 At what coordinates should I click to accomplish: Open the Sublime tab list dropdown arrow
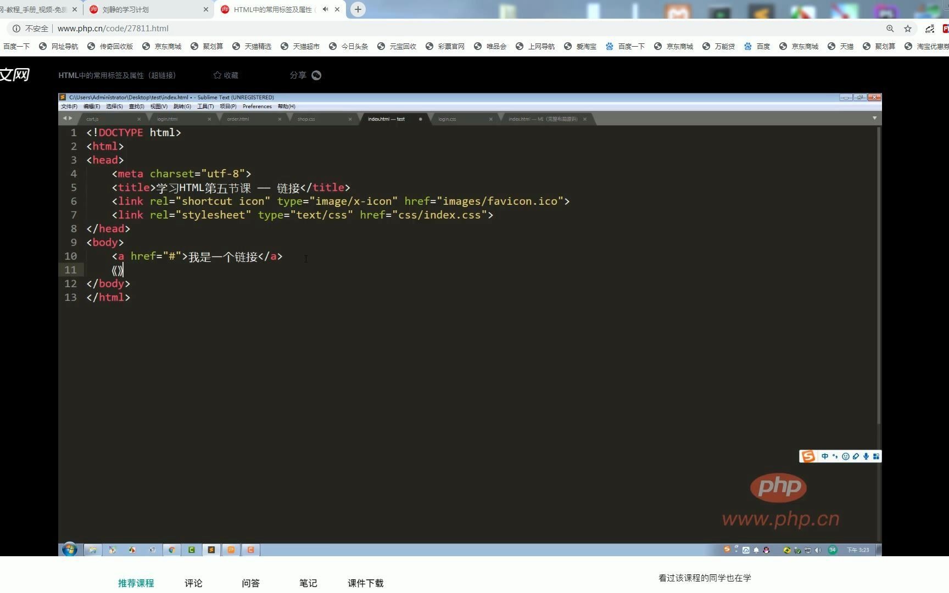tap(874, 118)
